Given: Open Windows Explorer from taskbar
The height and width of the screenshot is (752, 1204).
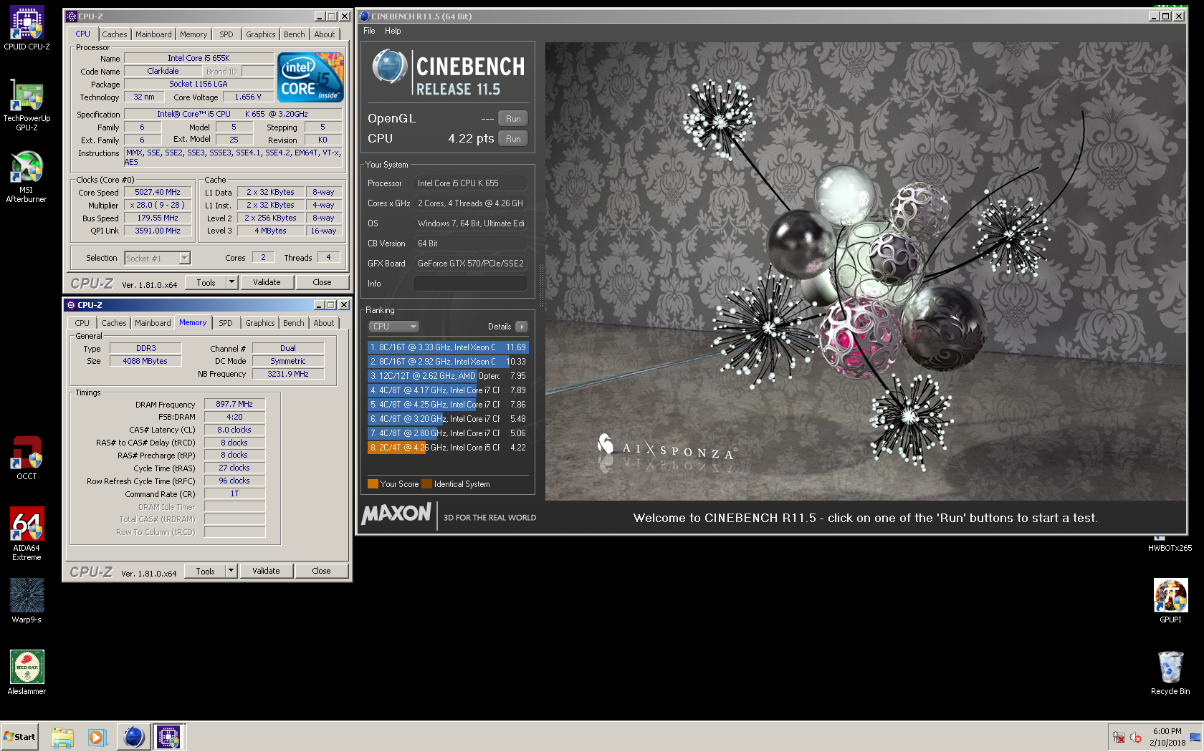Looking at the screenshot, I should pyautogui.click(x=62, y=737).
